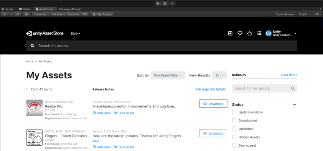Open the Package Manager tab
The image size is (323, 151).
(x=70, y=9)
